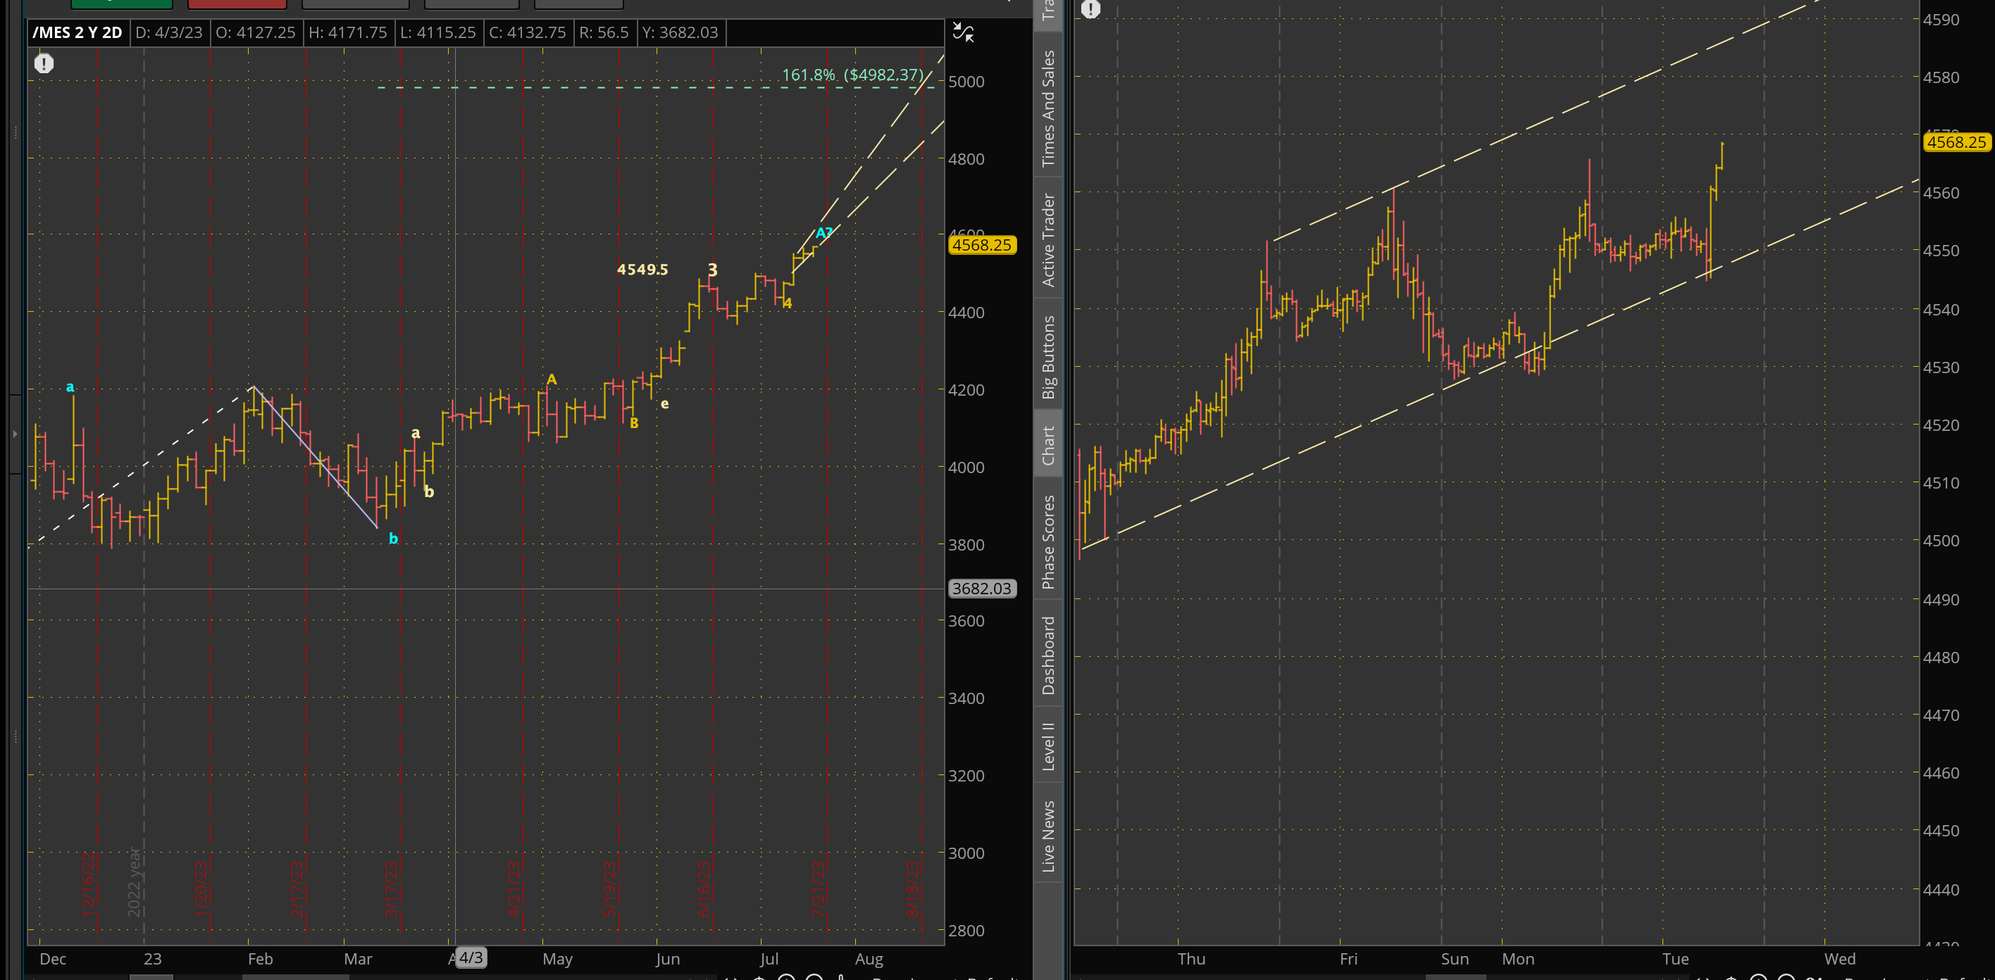Click the 4568.25 price bubble on right chart axis
The image size is (1995, 980).
tap(1957, 142)
